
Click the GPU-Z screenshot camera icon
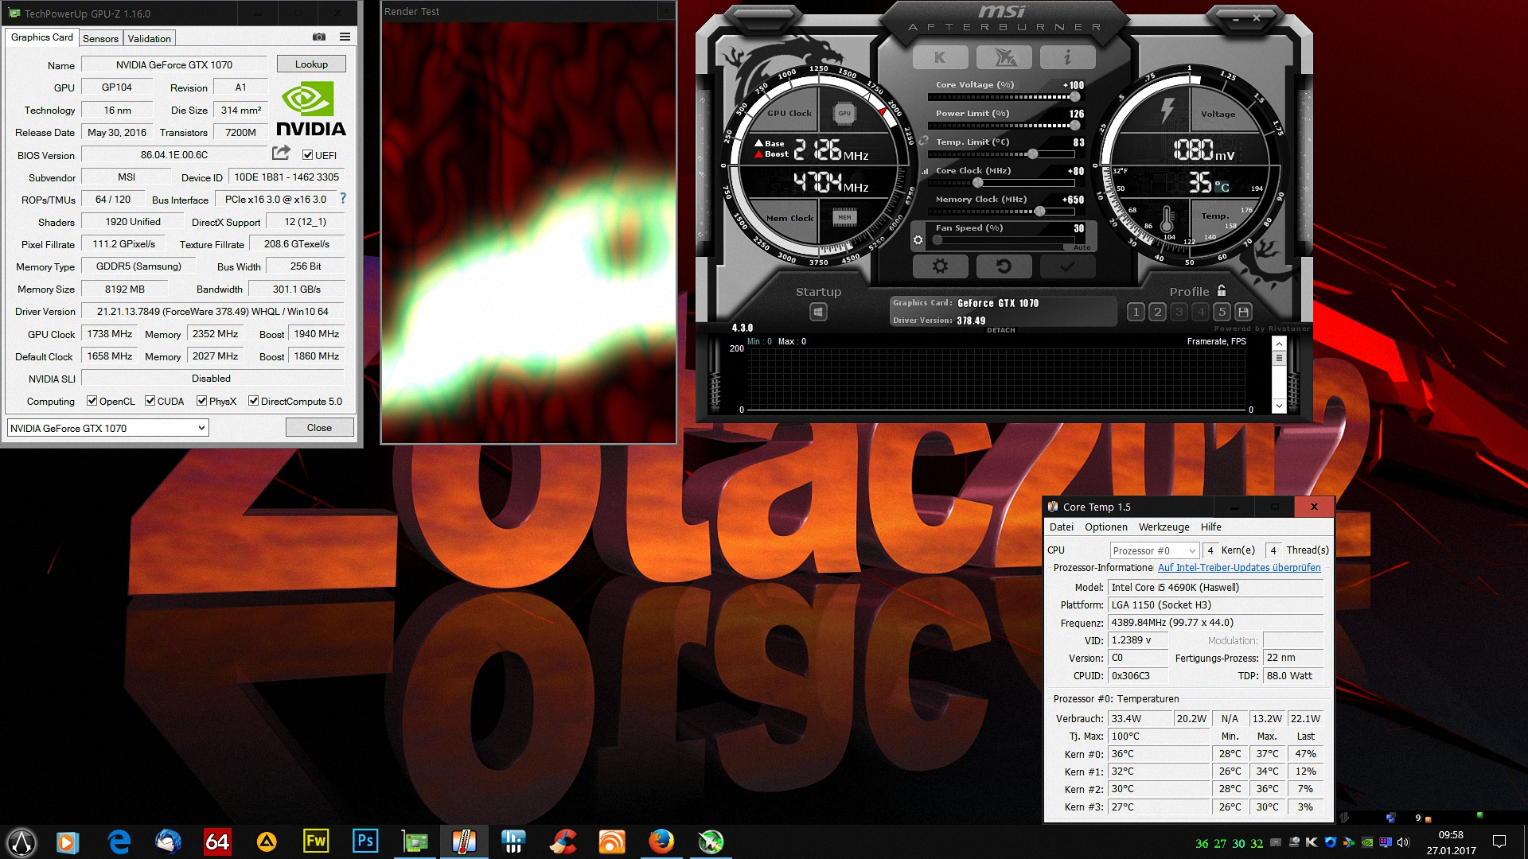click(319, 37)
